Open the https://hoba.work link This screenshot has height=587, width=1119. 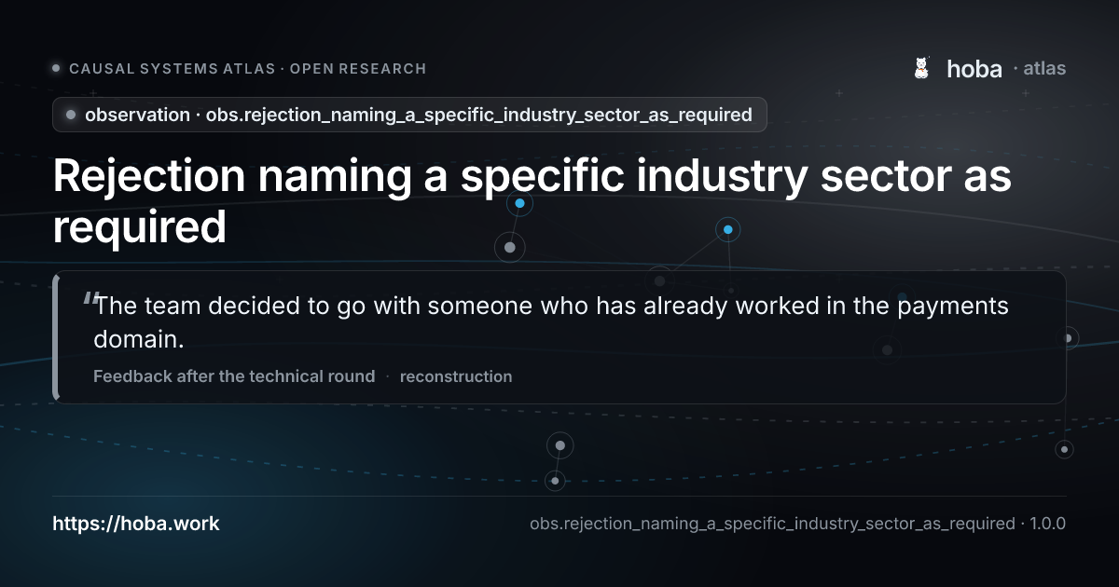tap(136, 524)
